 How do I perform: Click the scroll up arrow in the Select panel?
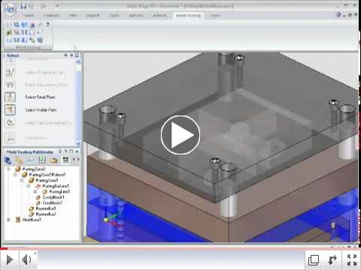[78, 61]
